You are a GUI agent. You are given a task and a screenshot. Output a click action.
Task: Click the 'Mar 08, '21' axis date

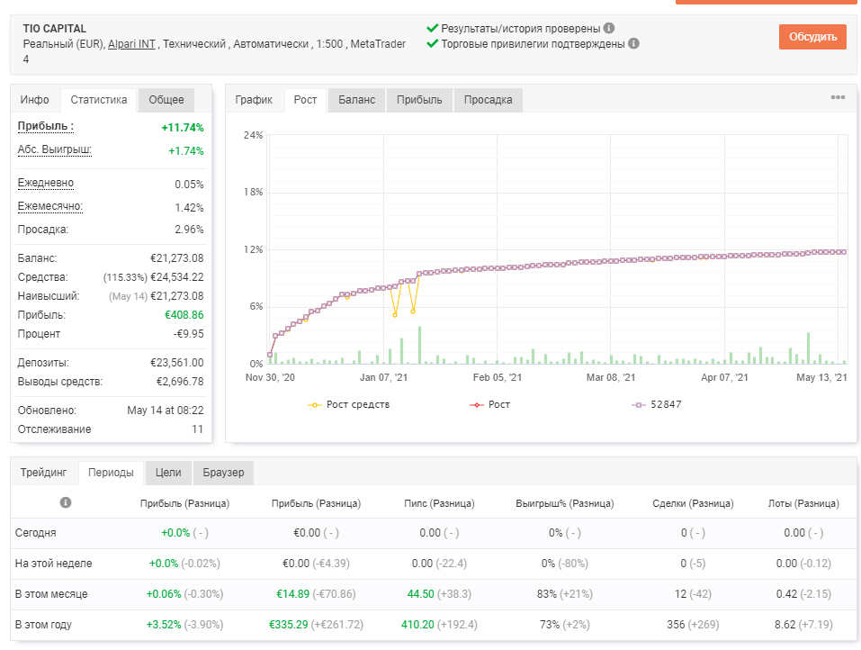pos(611,377)
